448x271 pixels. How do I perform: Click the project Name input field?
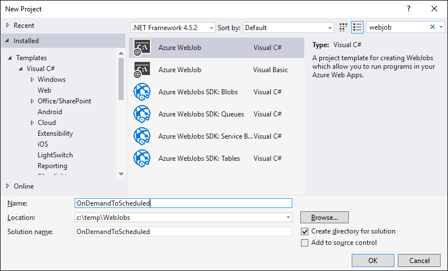[x=184, y=203]
